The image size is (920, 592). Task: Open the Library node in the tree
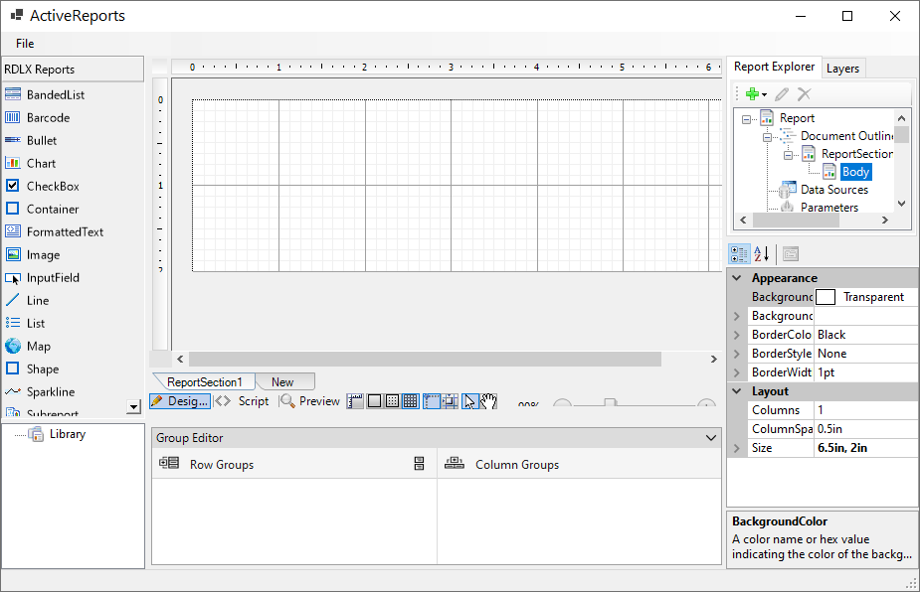[68, 434]
